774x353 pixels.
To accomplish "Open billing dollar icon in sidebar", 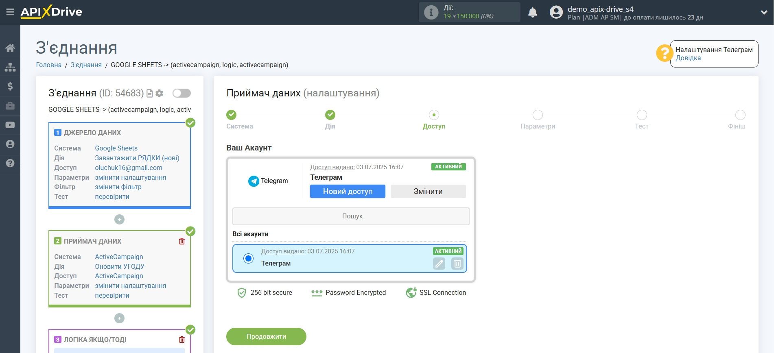I will 10,86.
